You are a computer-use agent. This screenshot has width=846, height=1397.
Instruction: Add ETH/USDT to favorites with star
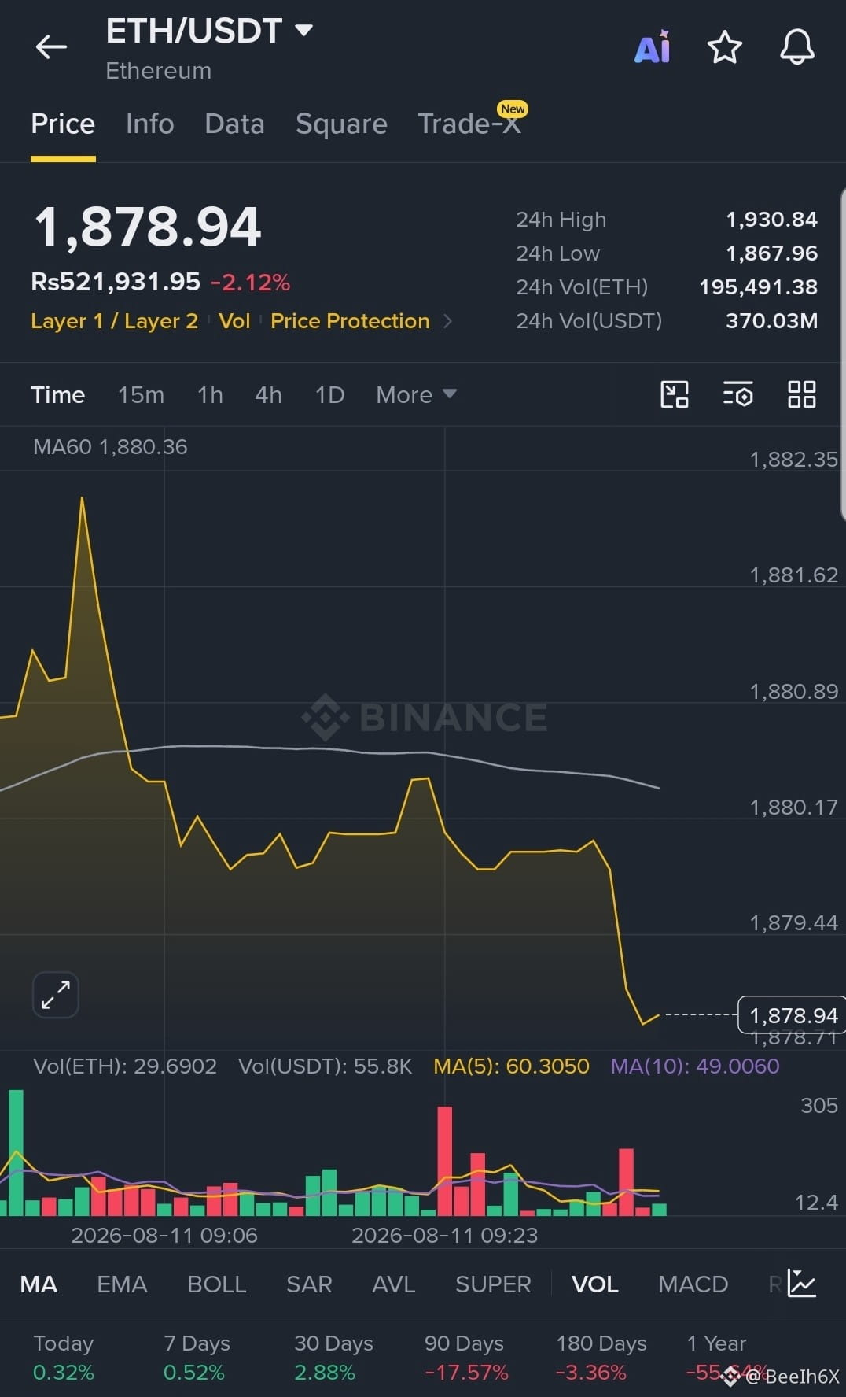tap(725, 47)
